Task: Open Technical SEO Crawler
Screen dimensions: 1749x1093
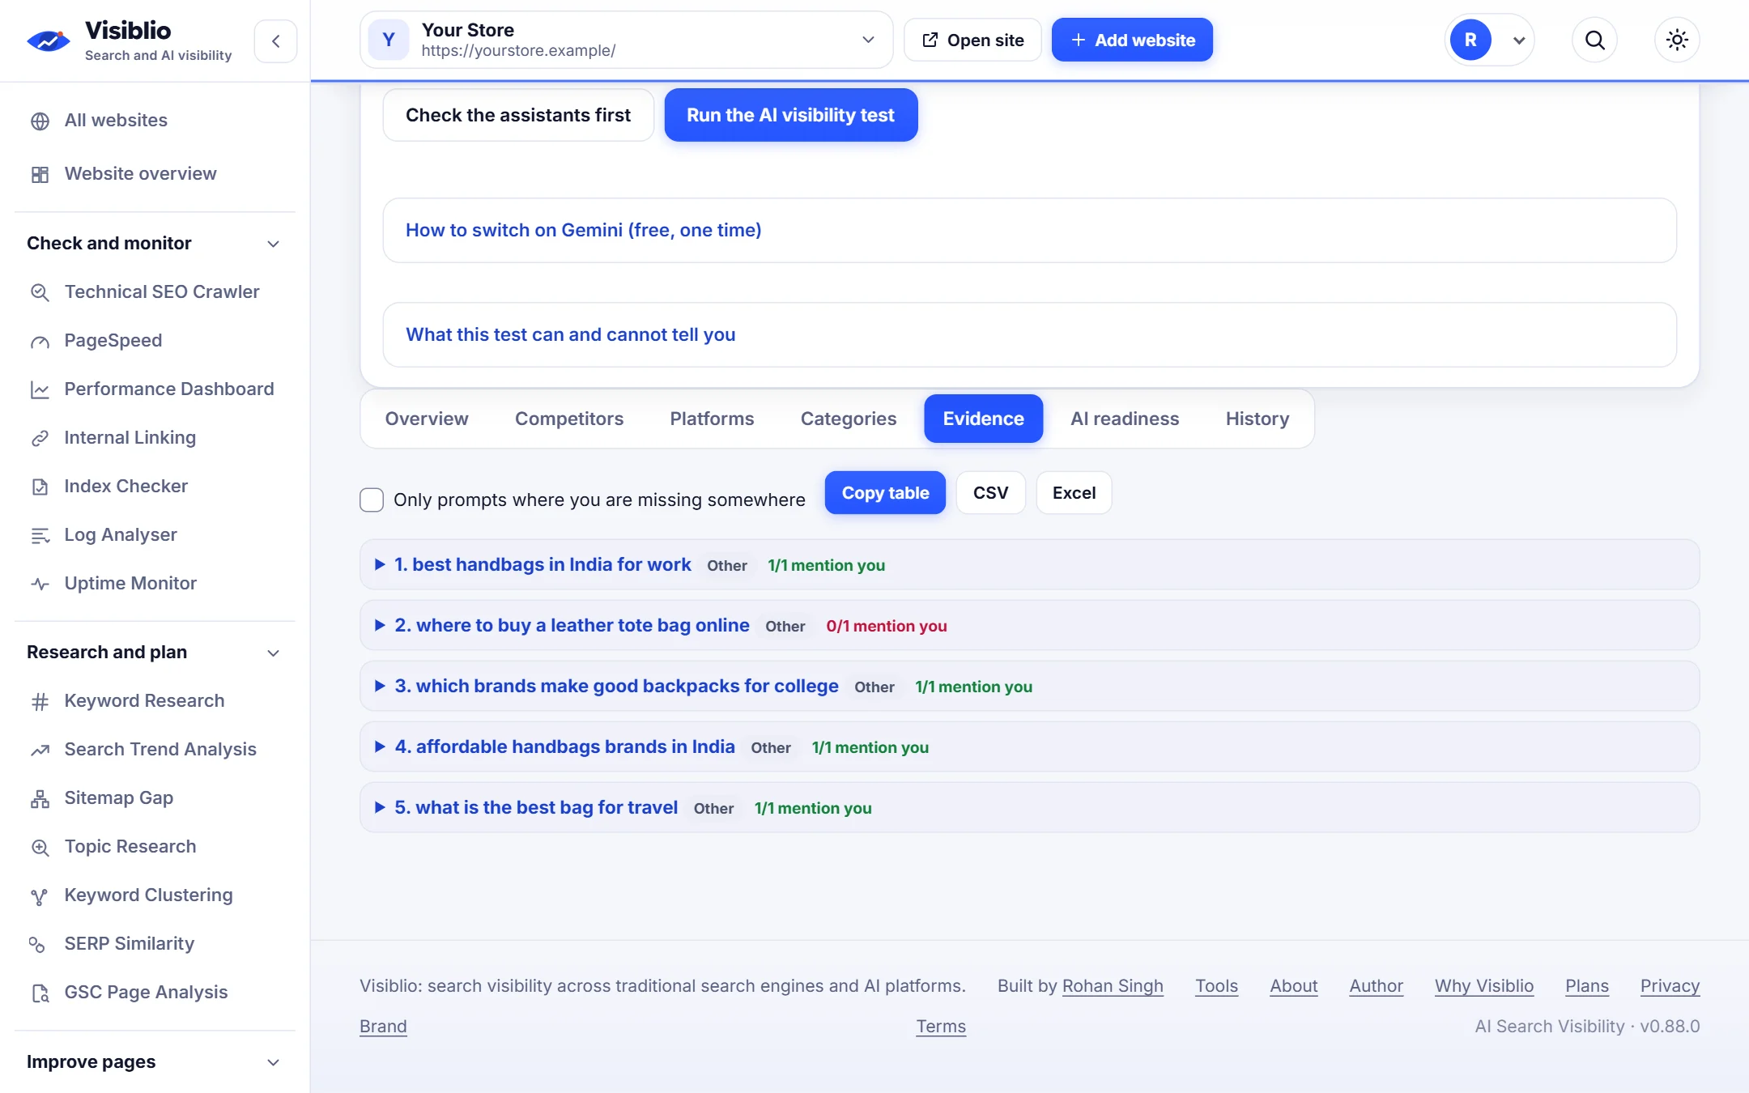Action: 162,291
